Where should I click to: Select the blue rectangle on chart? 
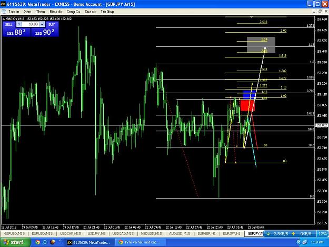click(249, 95)
